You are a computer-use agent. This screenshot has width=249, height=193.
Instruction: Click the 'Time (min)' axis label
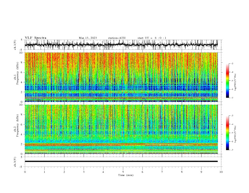[126, 175]
